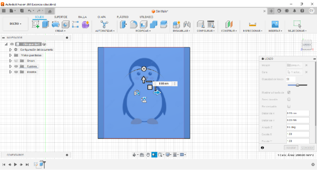
Task: Select the Fillet tool
Action: coord(133,25)
